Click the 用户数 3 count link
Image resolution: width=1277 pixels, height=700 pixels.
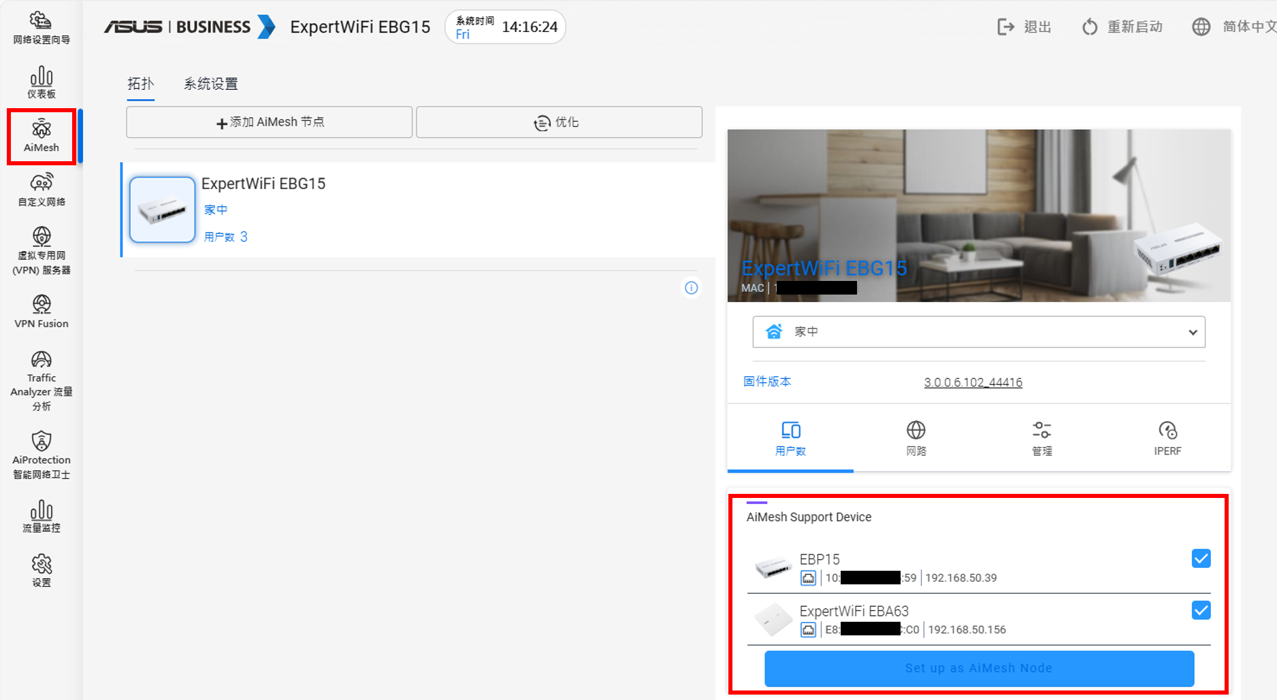(225, 237)
